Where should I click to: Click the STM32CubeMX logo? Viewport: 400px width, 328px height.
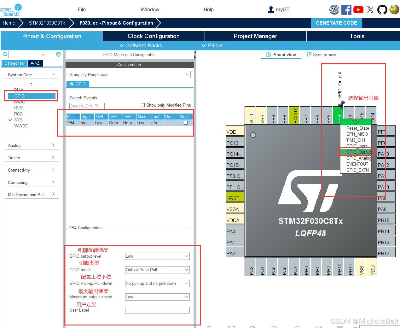coord(11,9)
